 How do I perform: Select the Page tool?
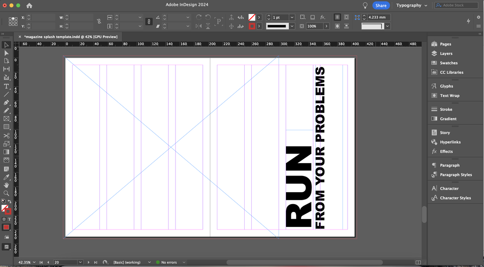6,61
